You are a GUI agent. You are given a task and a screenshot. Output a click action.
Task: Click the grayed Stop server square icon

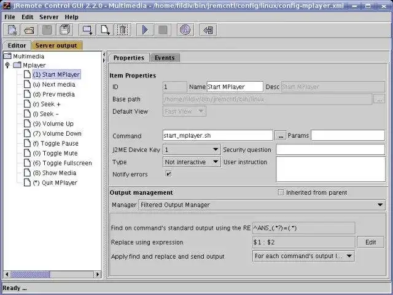[x=163, y=30]
